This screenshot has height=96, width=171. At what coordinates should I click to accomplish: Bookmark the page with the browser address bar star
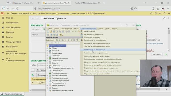[135, 9]
